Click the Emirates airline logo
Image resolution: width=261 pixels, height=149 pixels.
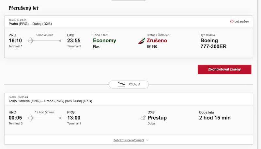[x=142, y=41]
